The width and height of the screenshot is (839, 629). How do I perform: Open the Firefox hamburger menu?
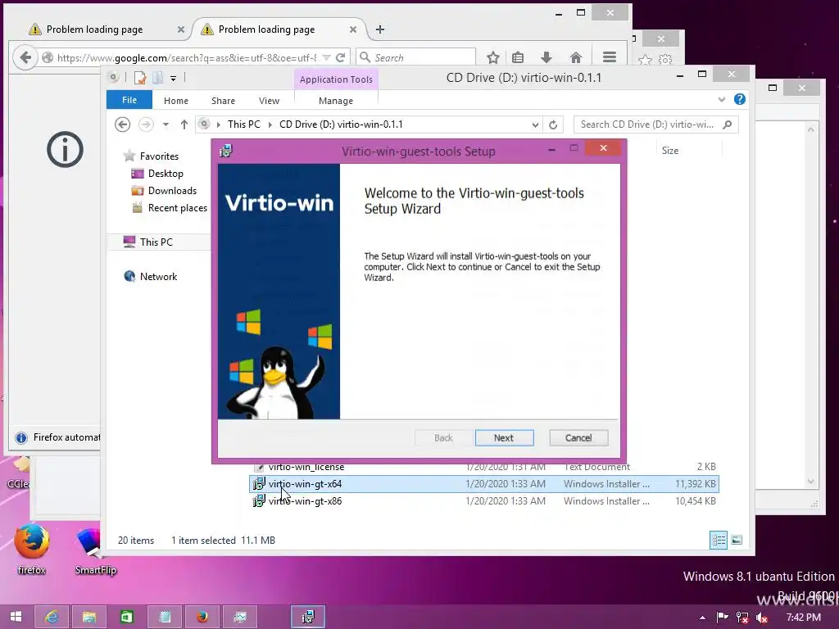click(x=610, y=57)
